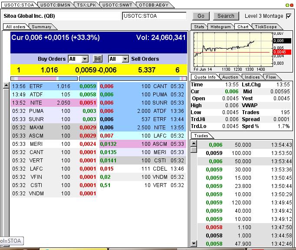Select the Quote Info tab
Viewport: 296px width, 250px height.
[204, 77]
